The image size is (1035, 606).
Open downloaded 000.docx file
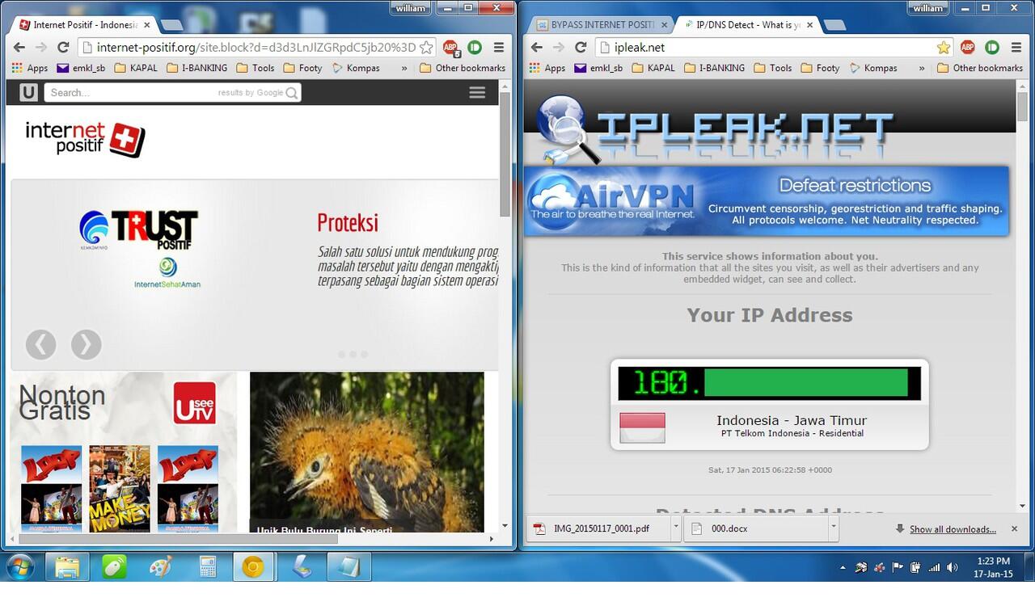coord(754,529)
